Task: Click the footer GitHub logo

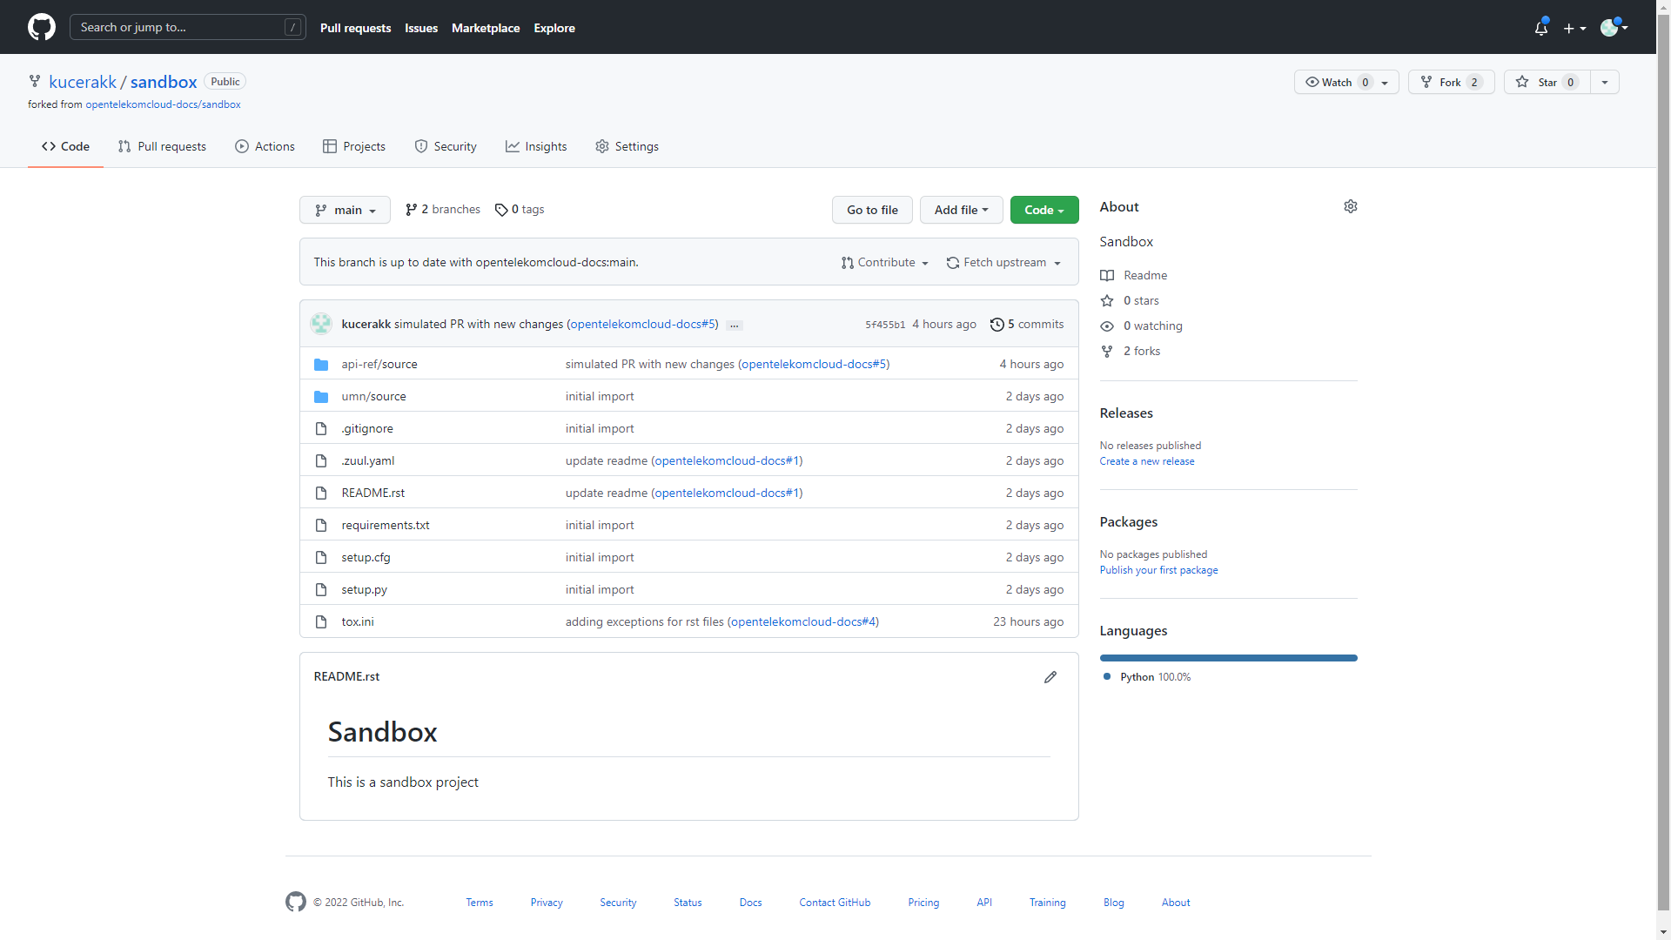Action: point(296,902)
